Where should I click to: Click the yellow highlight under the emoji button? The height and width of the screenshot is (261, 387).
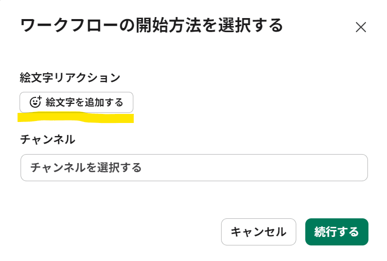pos(76,117)
